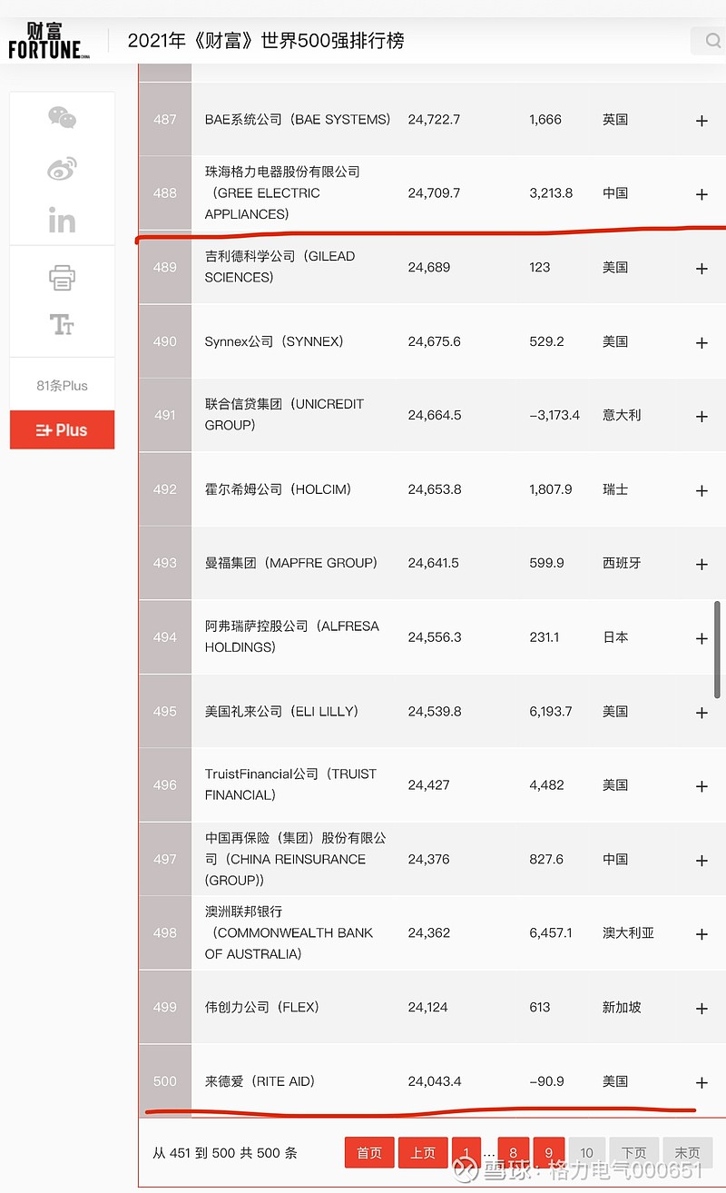The height and width of the screenshot is (1193, 726).
Task: Expand the HOLCIM row
Action: (x=701, y=491)
